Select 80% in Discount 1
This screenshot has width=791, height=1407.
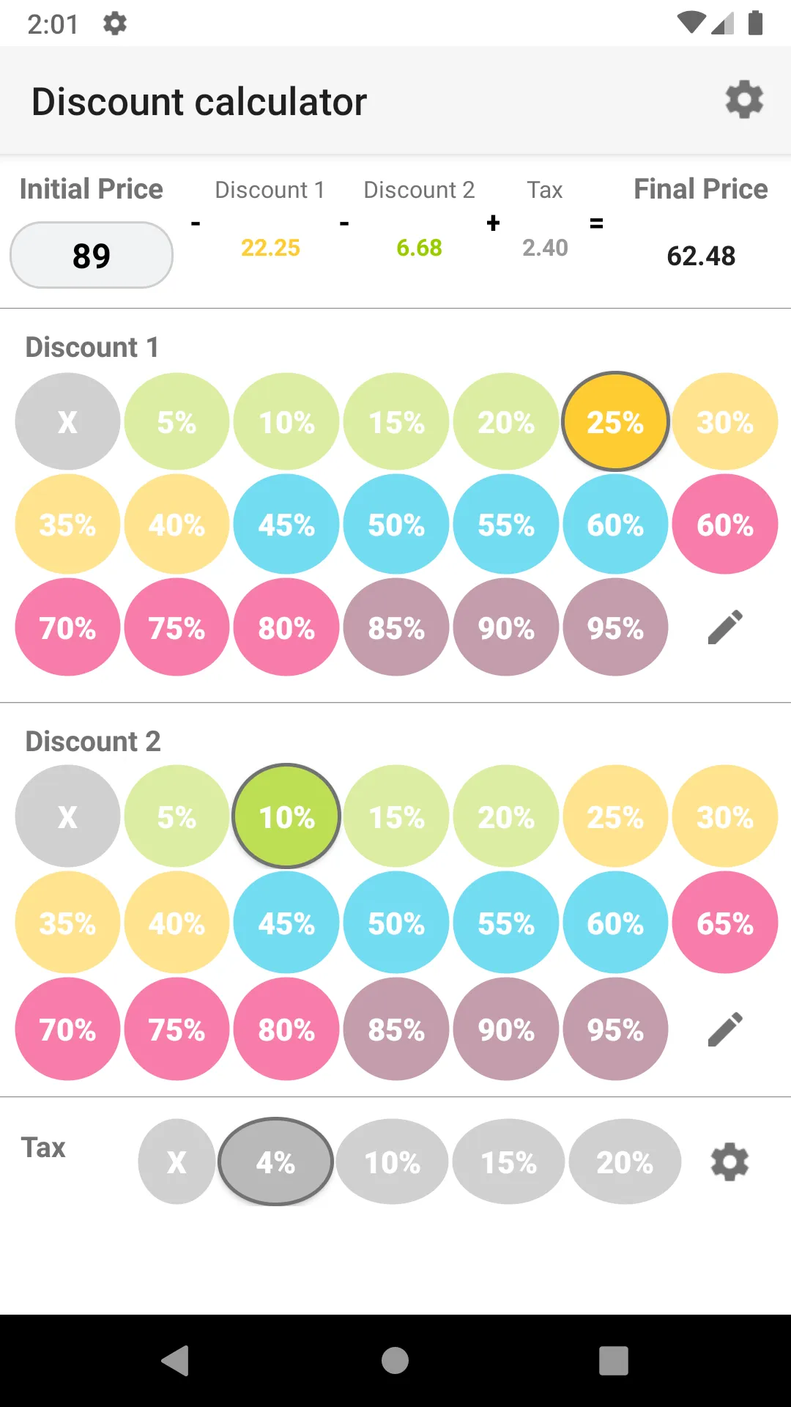coord(286,627)
